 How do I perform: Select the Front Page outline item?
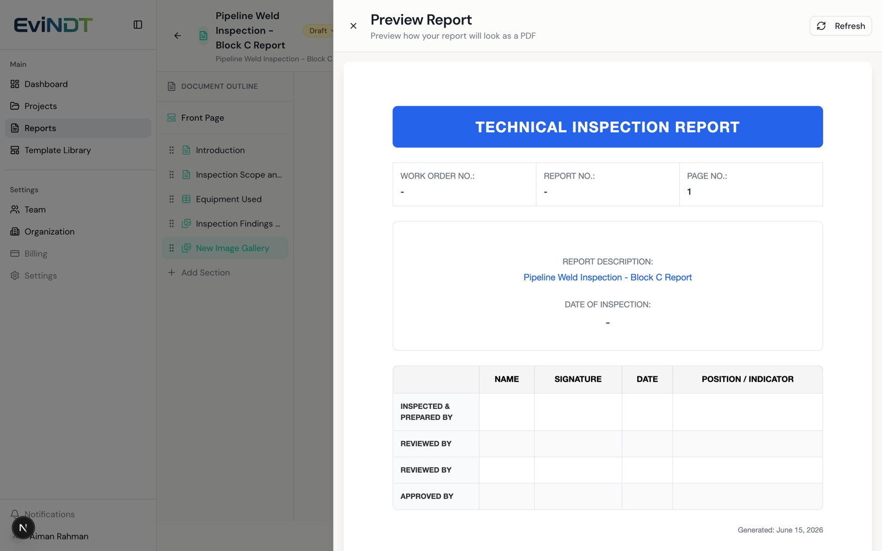pyautogui.click(x=225, y=118)
